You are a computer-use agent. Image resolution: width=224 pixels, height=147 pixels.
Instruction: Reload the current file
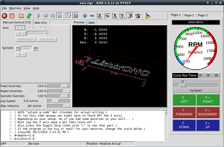(x=29, y=16)
